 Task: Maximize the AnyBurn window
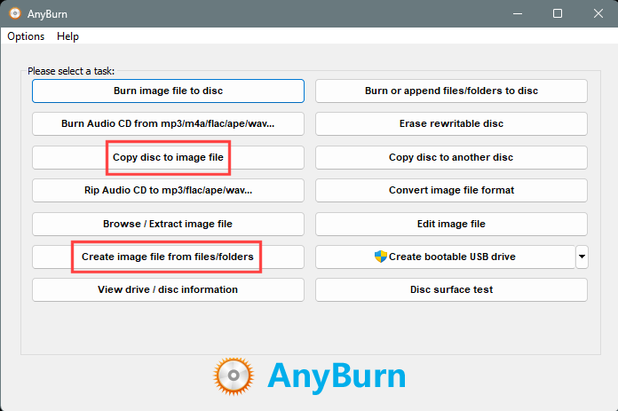tap(558, 14)
